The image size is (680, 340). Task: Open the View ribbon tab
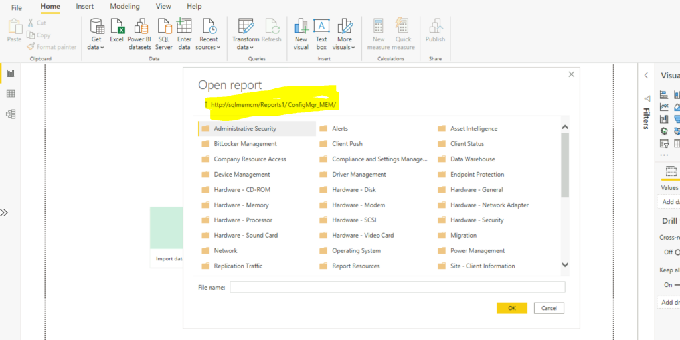pos(163,7)
